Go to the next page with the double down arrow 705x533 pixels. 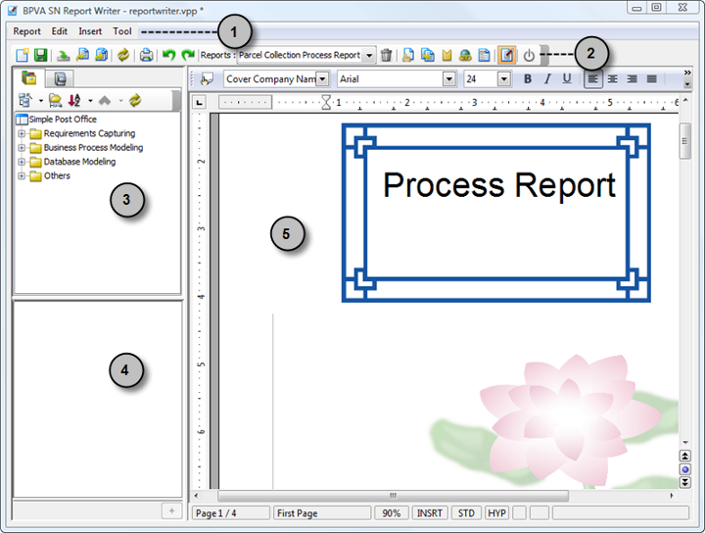pyautogui.click(x=684, y=483)
